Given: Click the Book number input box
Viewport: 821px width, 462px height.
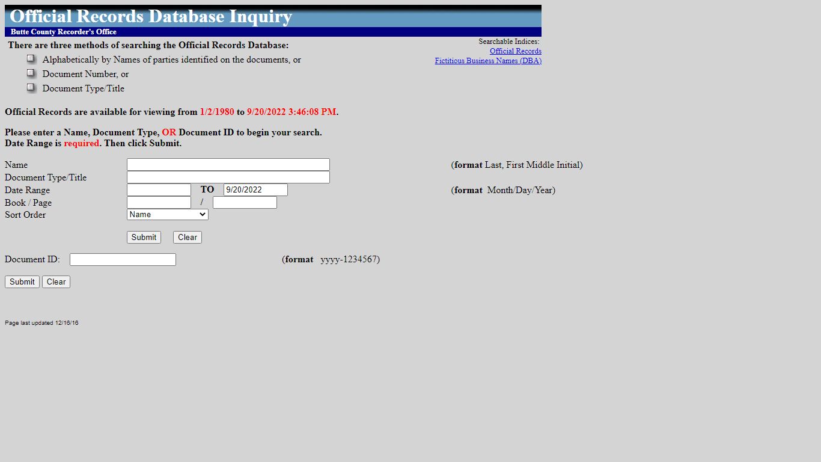Looking at the screenshot, I should (x=159, y=203).
